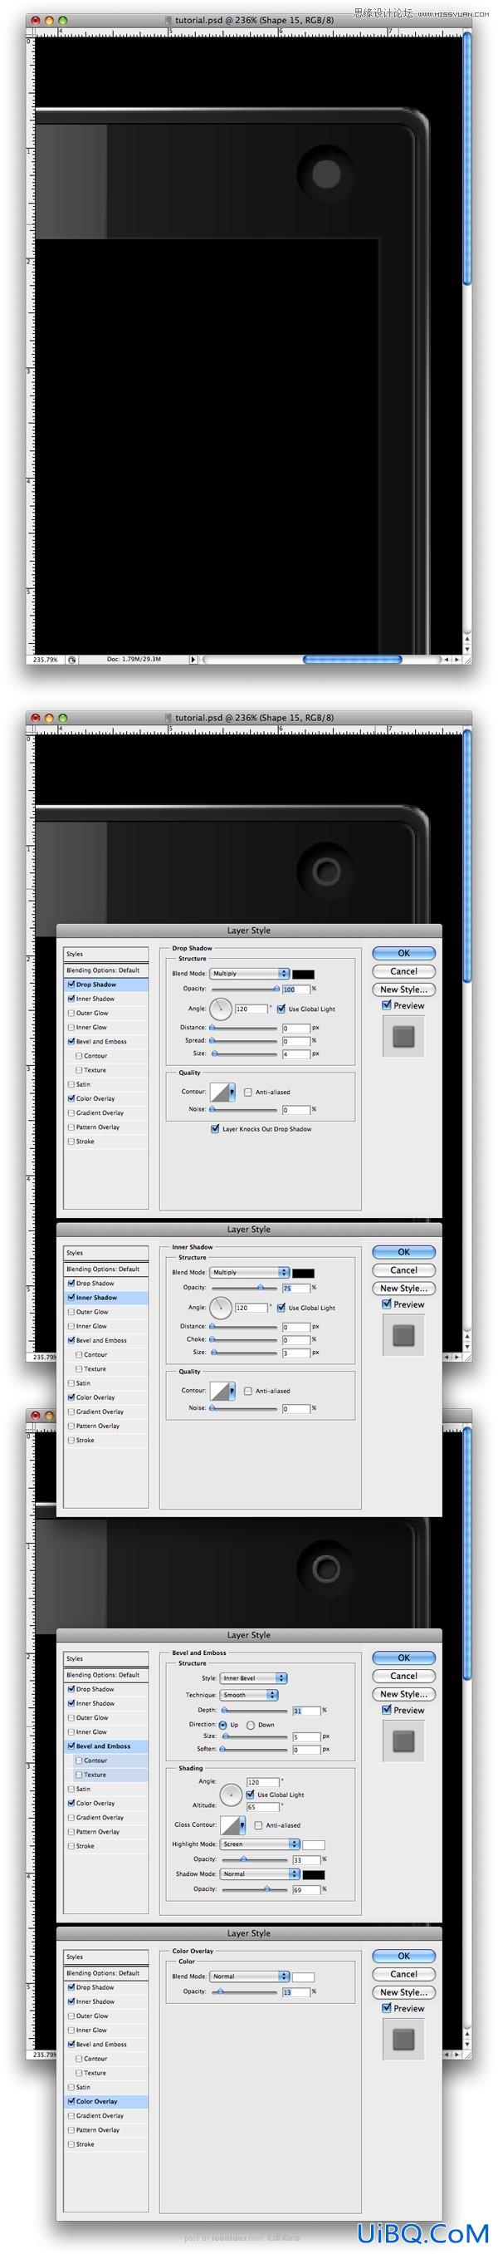Open the Style Inner Bevel dropdown
The image size is (498, 2254).
pyautogui.click(x=253, y=1678)
